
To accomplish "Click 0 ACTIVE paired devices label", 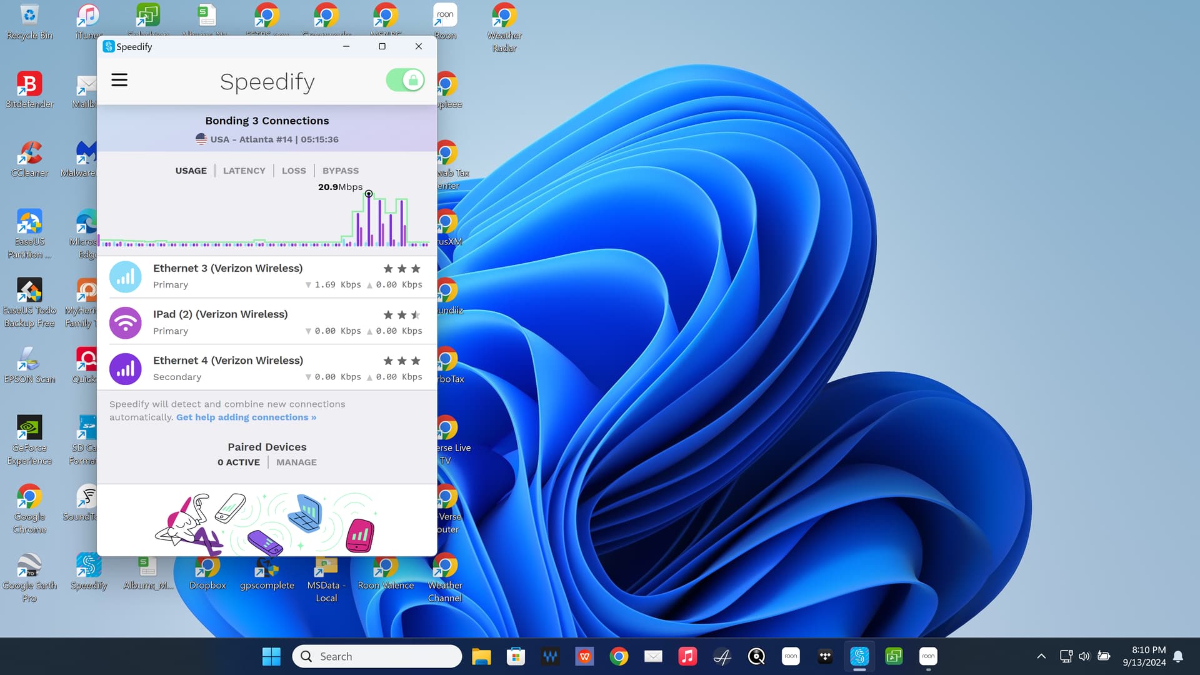I will (x=239, y=462).
